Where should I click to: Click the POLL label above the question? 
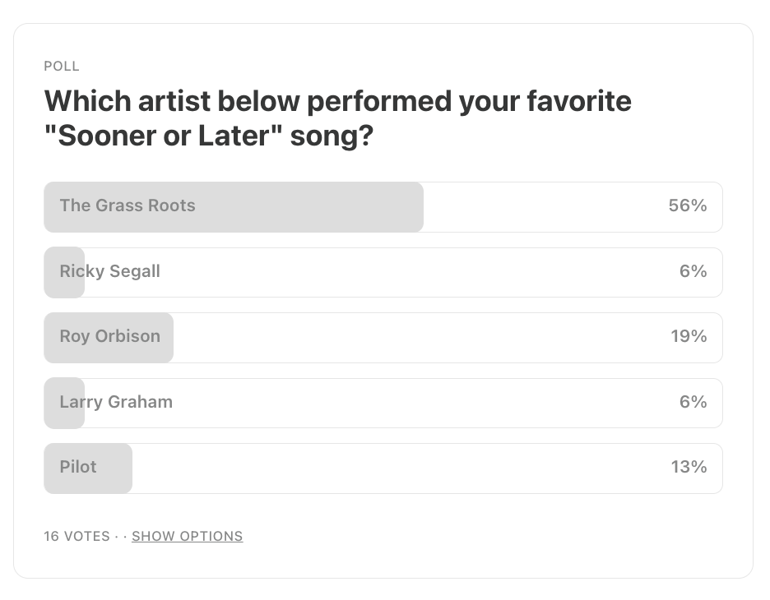62,67
